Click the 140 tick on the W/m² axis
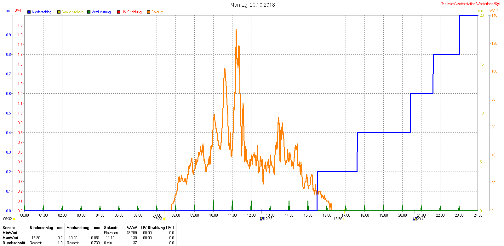Image resolution: width=504 pixels, height=246 pixels. coord(495,15)
